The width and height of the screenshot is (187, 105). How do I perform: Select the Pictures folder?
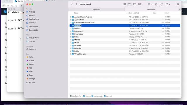[125, 45]
